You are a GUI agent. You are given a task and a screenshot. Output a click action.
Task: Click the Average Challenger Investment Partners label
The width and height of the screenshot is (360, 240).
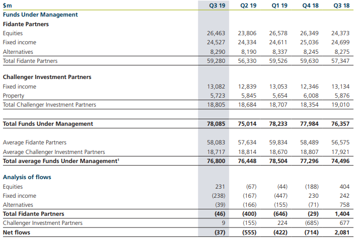54,152
